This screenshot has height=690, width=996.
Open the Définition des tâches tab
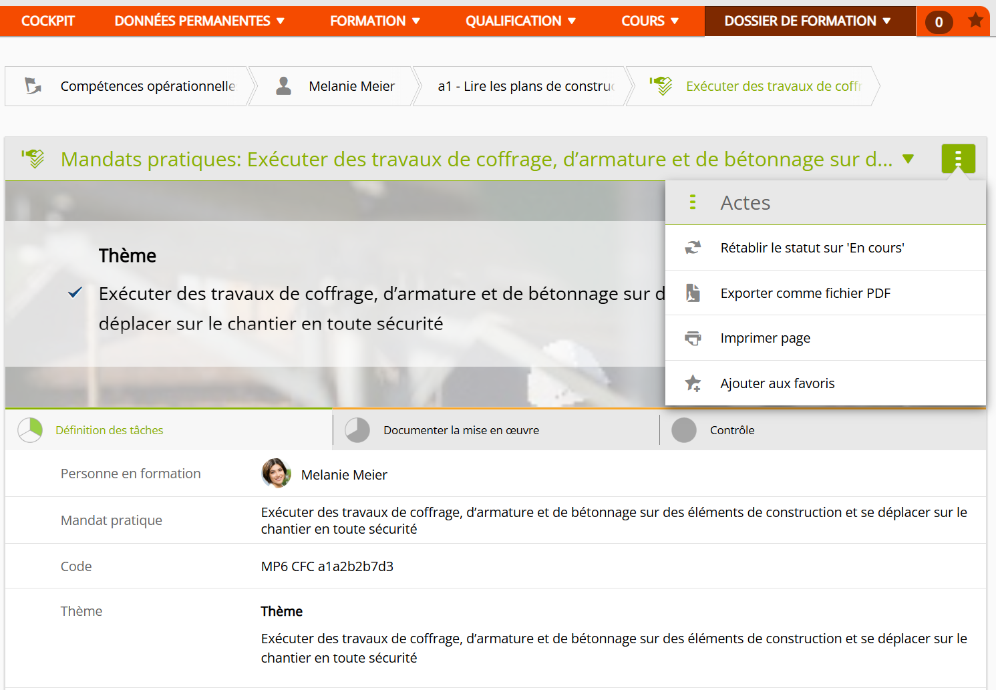pyautogui.click(x=110, y=430)
